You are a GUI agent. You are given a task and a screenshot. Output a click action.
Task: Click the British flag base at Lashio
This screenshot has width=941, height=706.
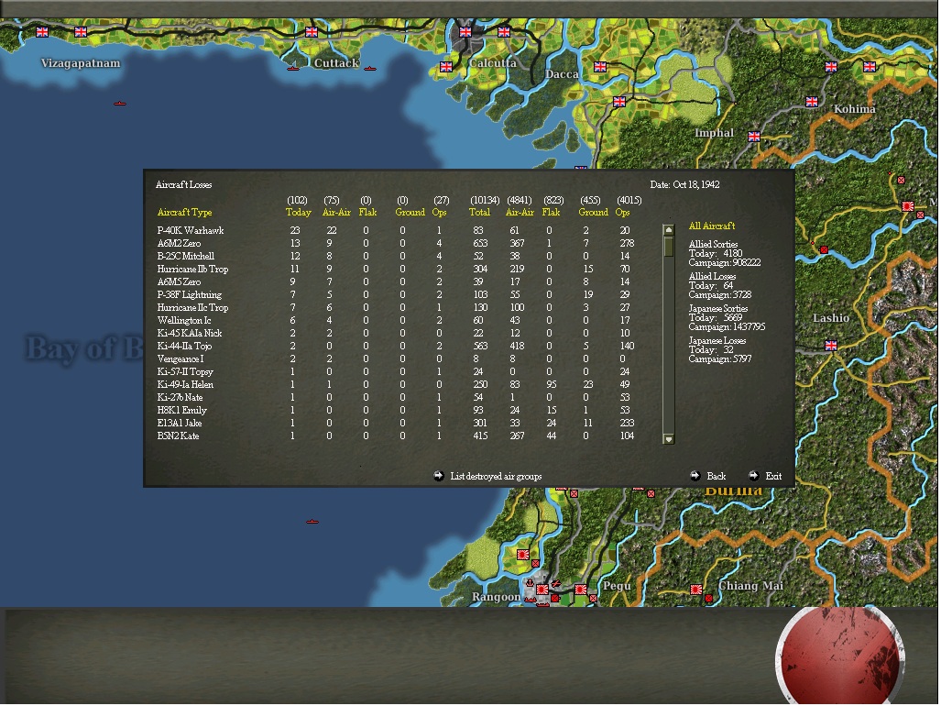[x=831, y=345]
